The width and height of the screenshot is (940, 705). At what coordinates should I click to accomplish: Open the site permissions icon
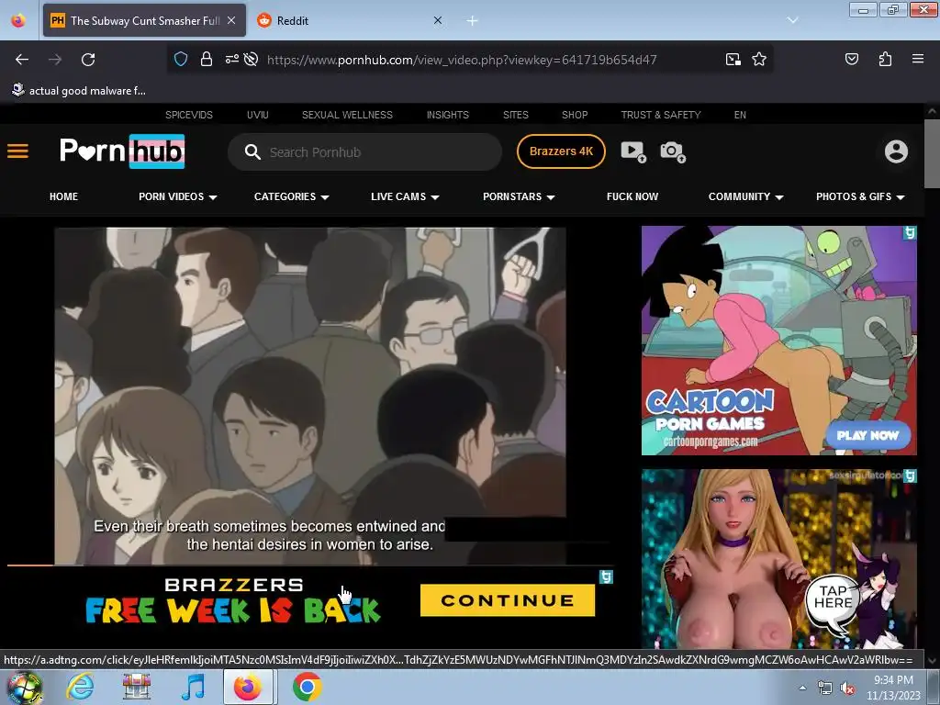231,60
